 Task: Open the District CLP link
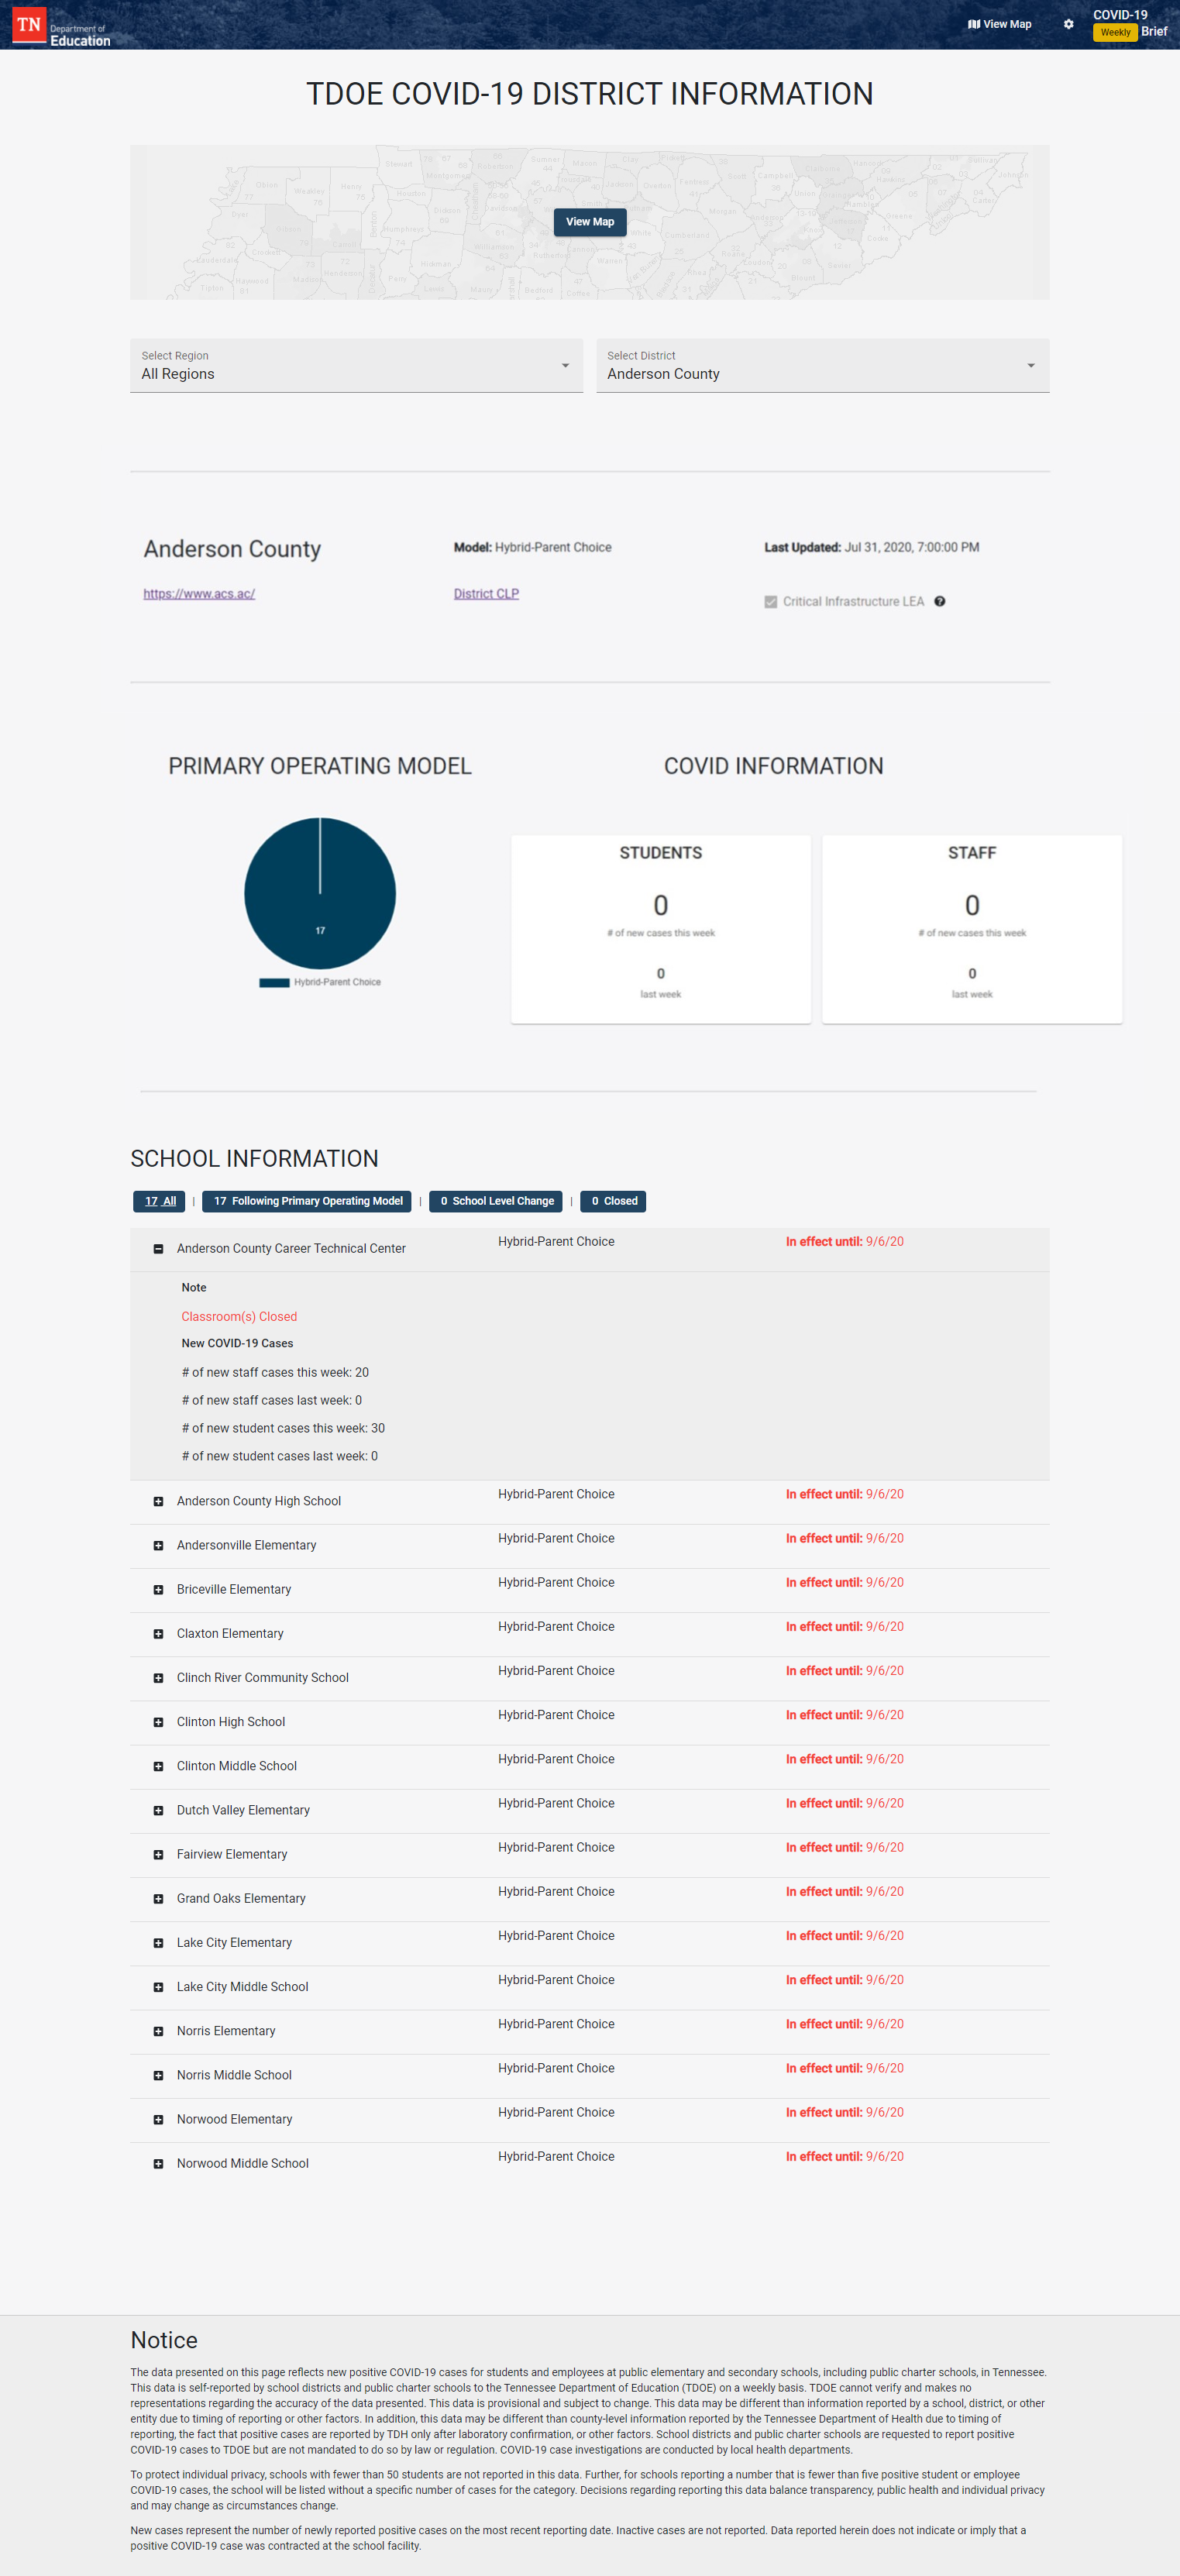(486, 594)
